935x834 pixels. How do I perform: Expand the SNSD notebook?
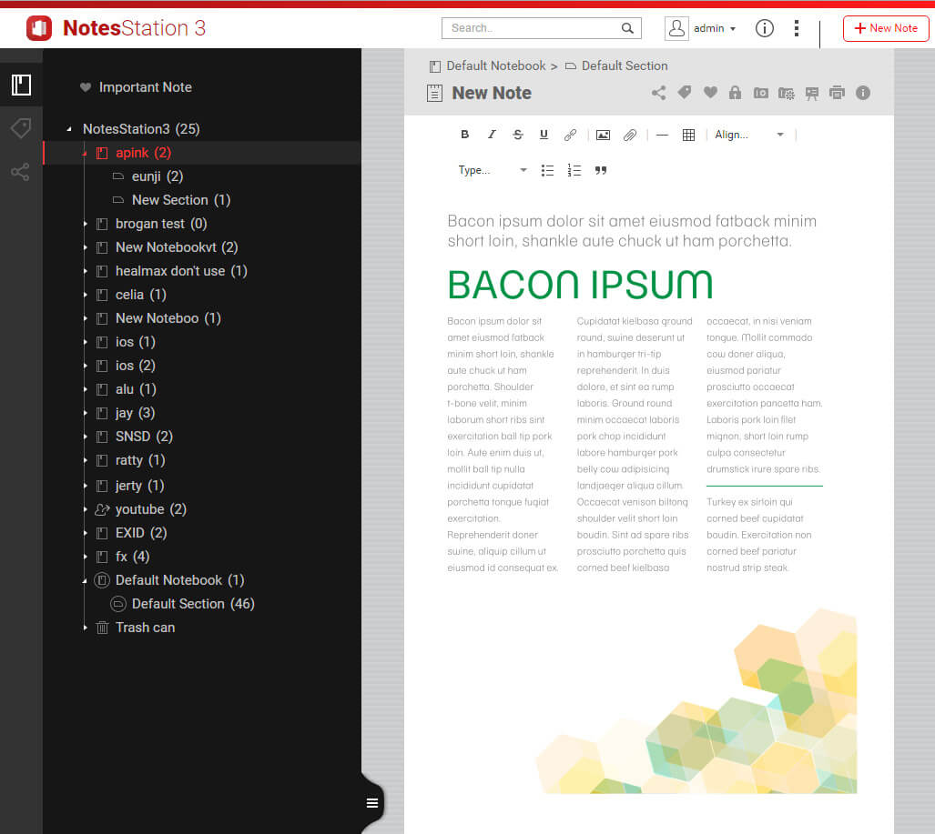click(x=86, y=437)
